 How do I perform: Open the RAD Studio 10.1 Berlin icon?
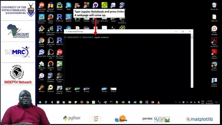(59, 54)
